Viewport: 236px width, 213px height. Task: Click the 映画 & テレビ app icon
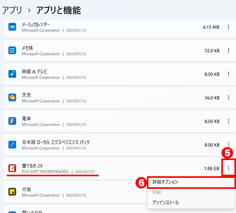12,74
